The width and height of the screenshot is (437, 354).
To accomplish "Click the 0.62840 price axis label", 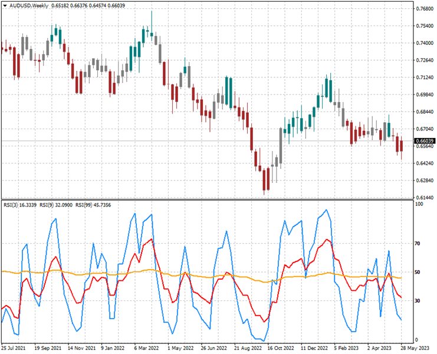I will coord(425,181).
